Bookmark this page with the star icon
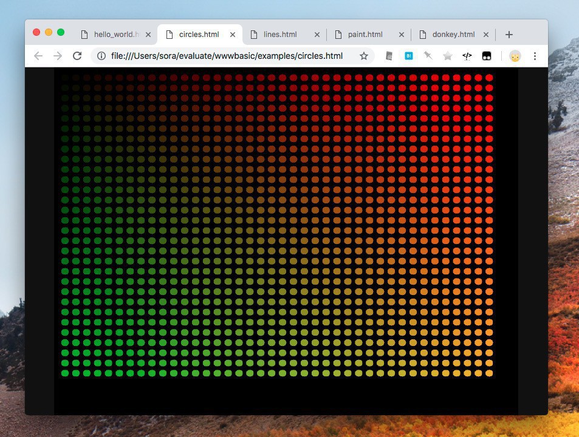The height and width of the screenshot is (437, 579). click(364, 56)
